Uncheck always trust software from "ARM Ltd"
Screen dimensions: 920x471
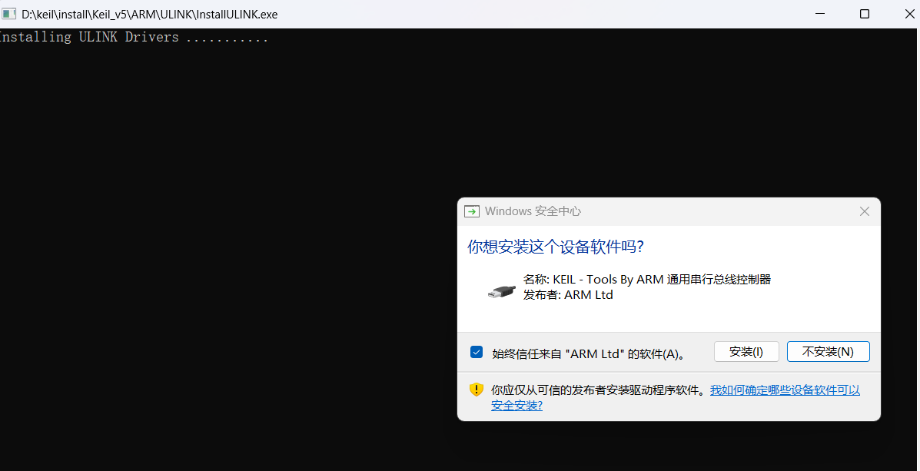[x=477, y=352]
